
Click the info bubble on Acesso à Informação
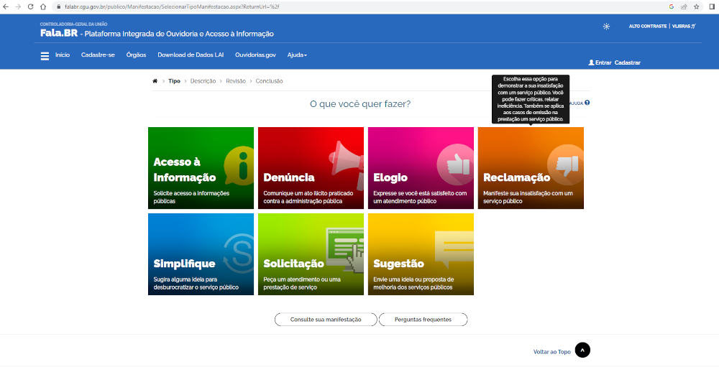(x=239, y=167)
